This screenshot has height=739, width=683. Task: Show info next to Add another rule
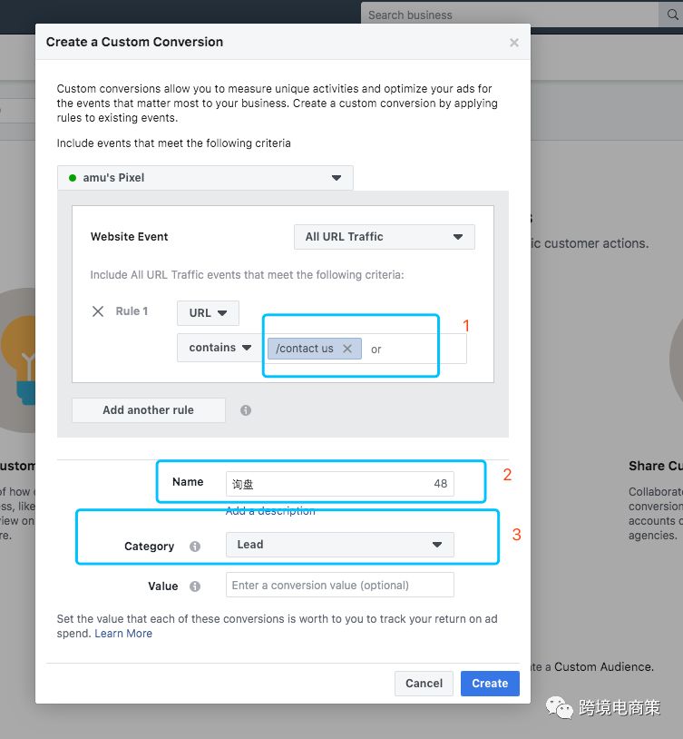pyautogui.click(x=246, y=410)
